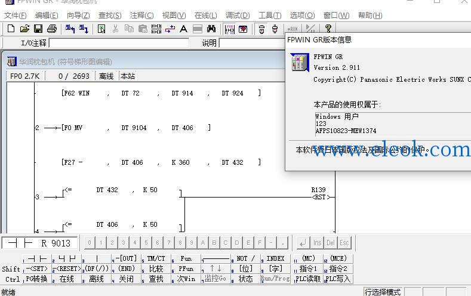The image size is (471, 296).
Task: Click the NOT / button
Action: click(245, 258)
